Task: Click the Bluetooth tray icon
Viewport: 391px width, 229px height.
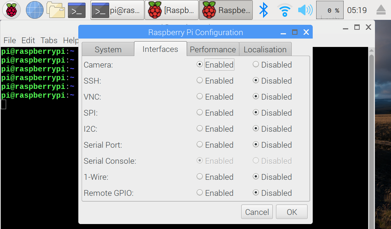Action: pos(263,10)
